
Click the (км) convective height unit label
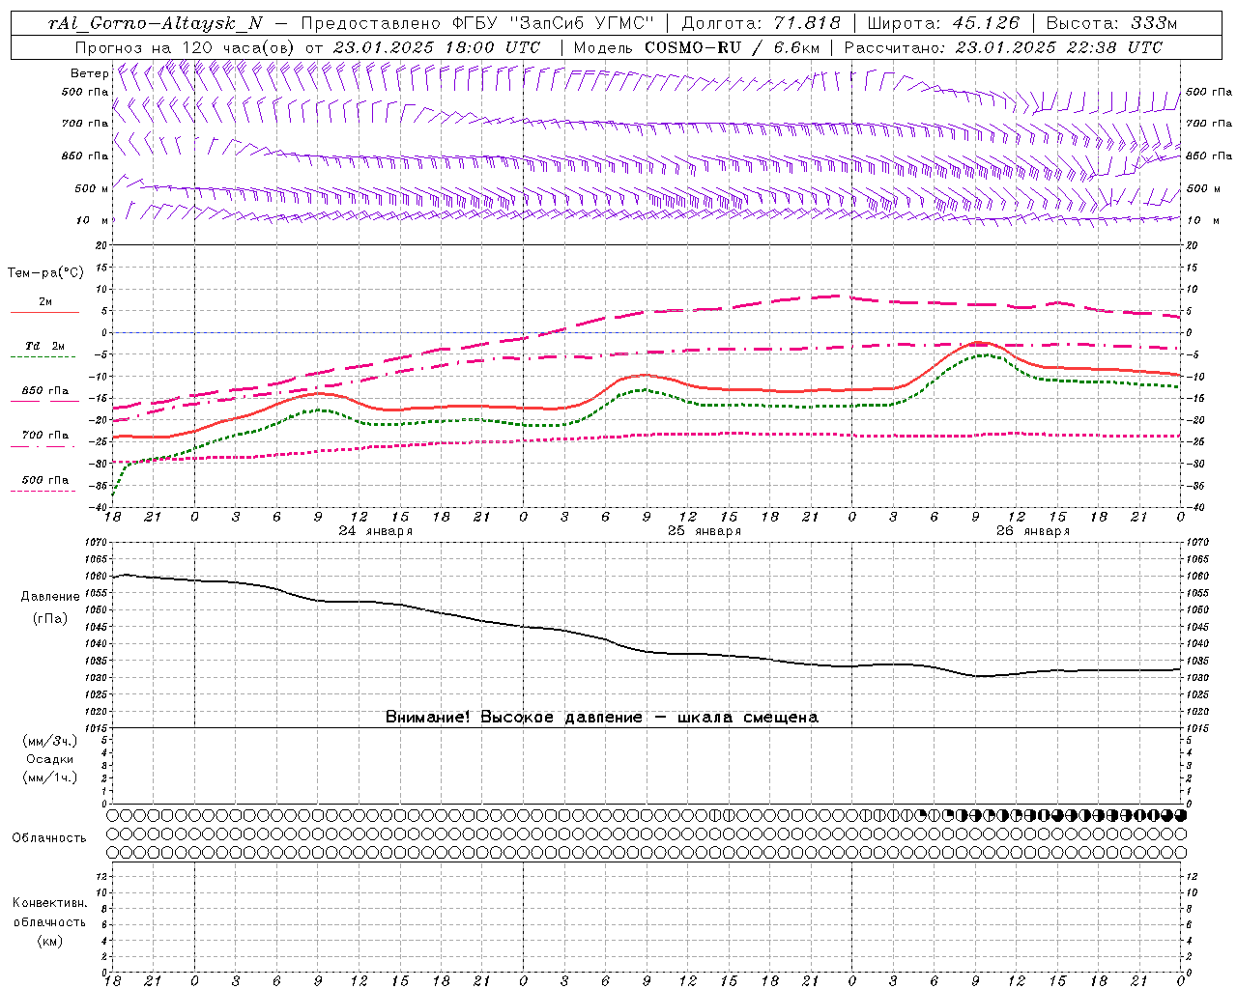point(49,941)
